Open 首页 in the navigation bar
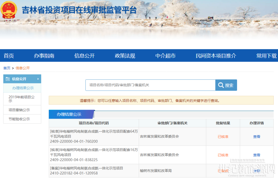Screen dimensions: 278x178 point(9,56)
